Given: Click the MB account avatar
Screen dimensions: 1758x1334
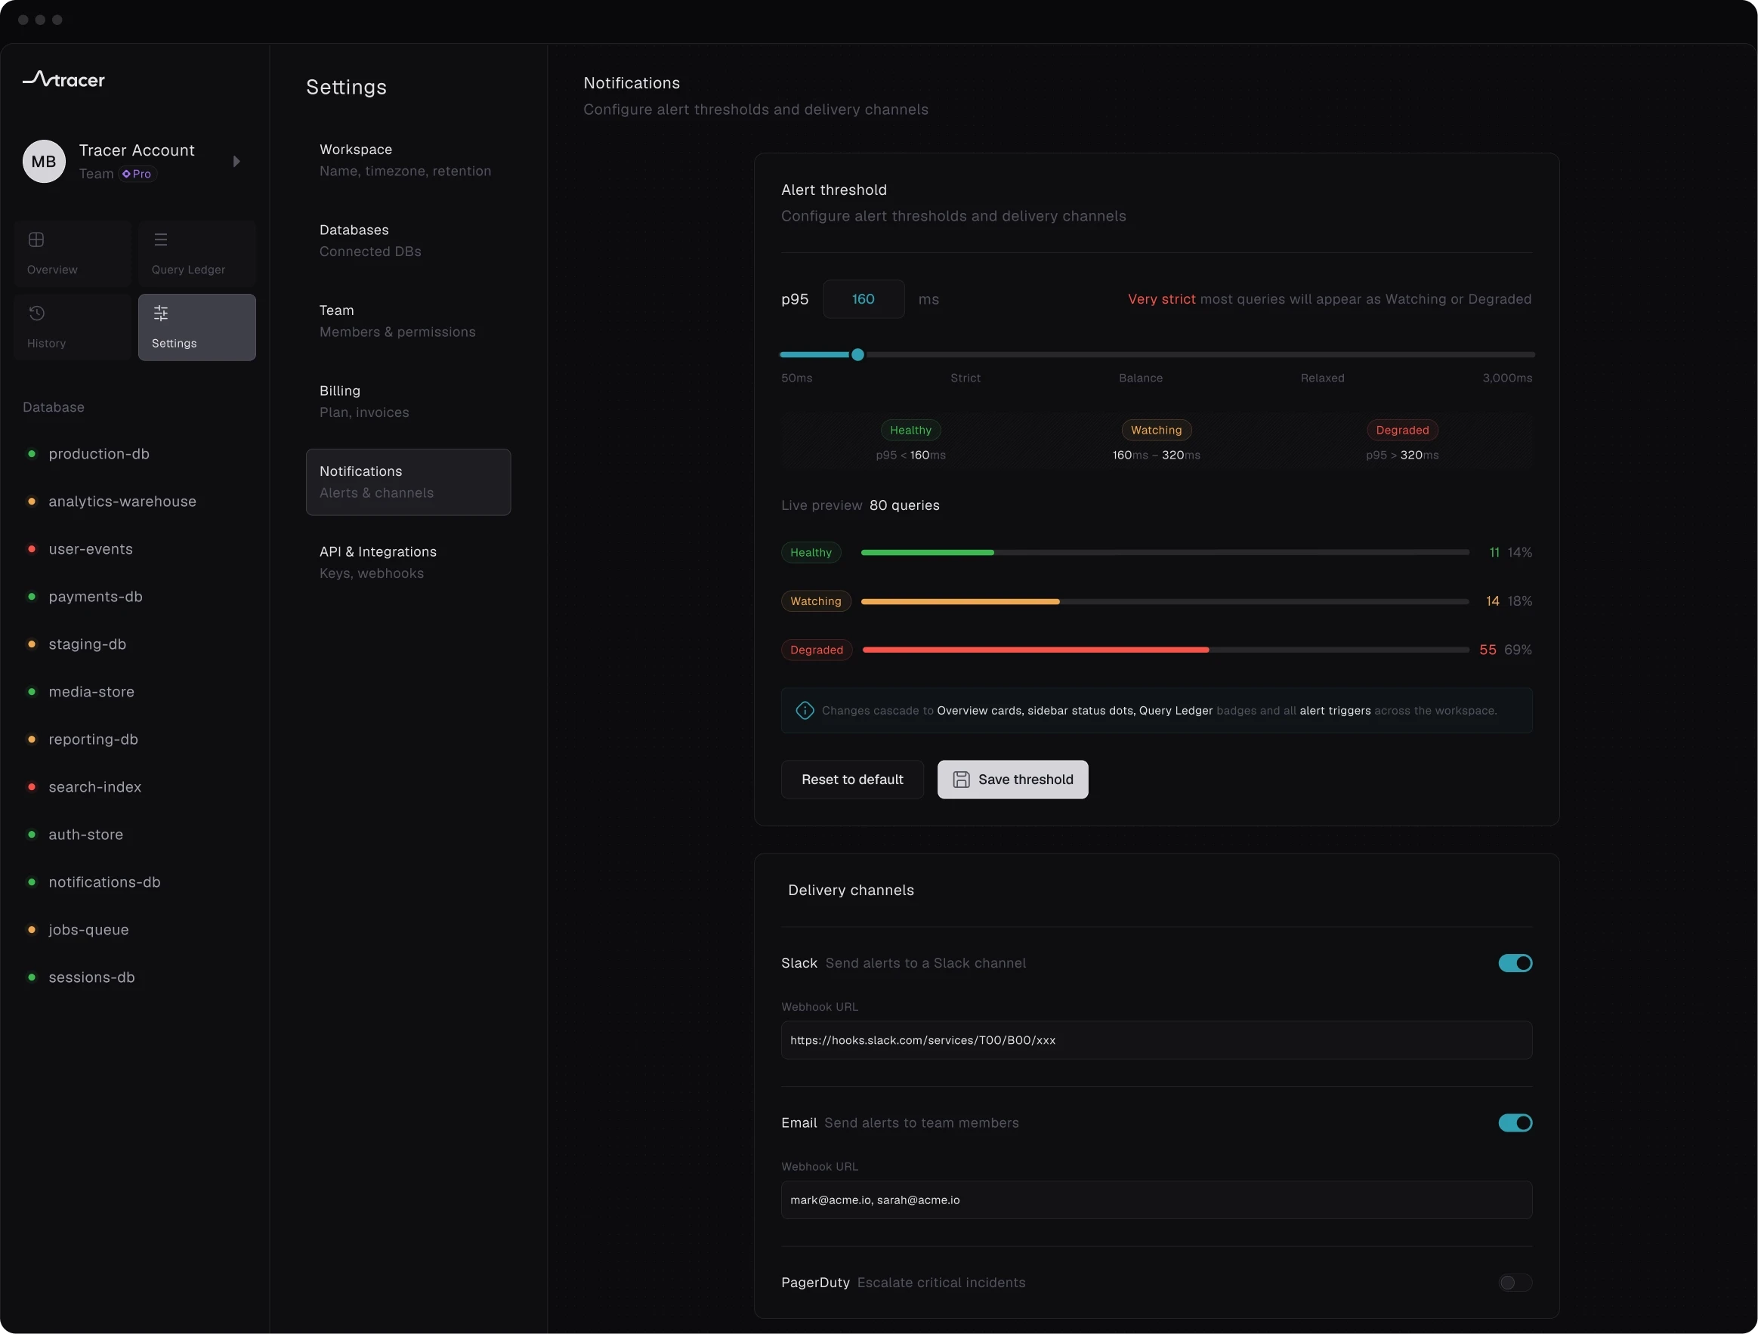Looking at the screenshot, I should (44, 162).
